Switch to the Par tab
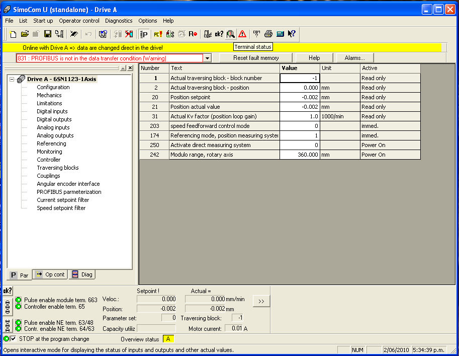This screenshot has height=356, width=459. (19, 275)
